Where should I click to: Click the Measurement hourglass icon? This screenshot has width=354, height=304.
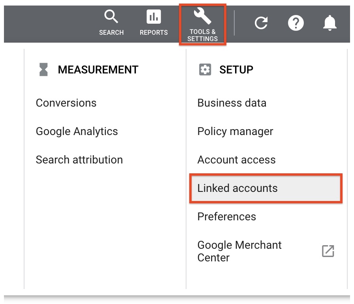pyautogui.click(x=43, y=69)
